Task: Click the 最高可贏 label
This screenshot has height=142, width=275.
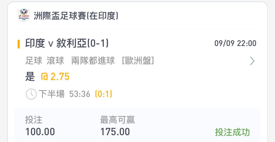Action: pyautogui.click(x=117, y=120)
